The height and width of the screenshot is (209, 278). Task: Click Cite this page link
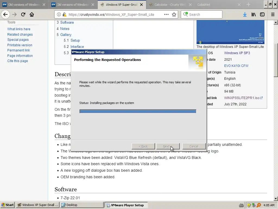(18, 61)
